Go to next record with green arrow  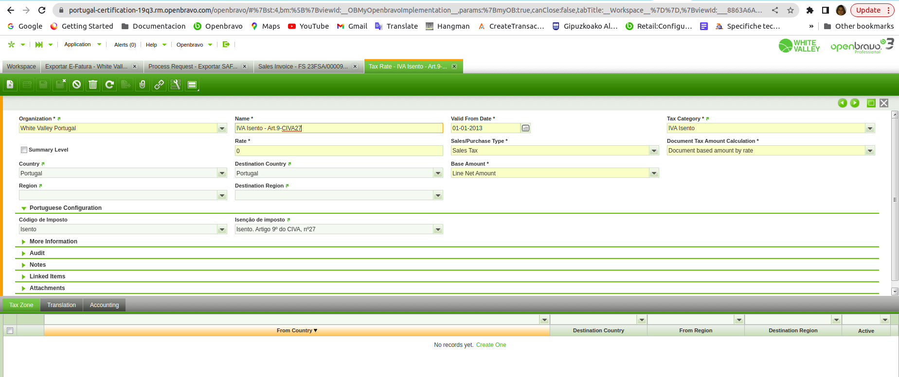(855, 103)
